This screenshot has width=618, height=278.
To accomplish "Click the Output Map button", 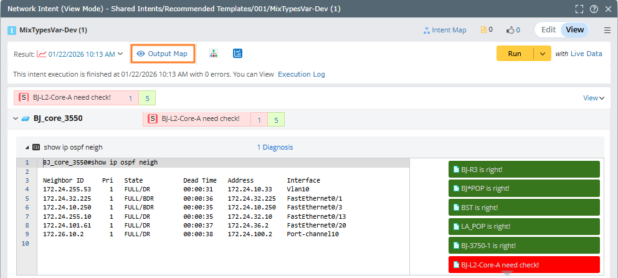I will 163,54.
